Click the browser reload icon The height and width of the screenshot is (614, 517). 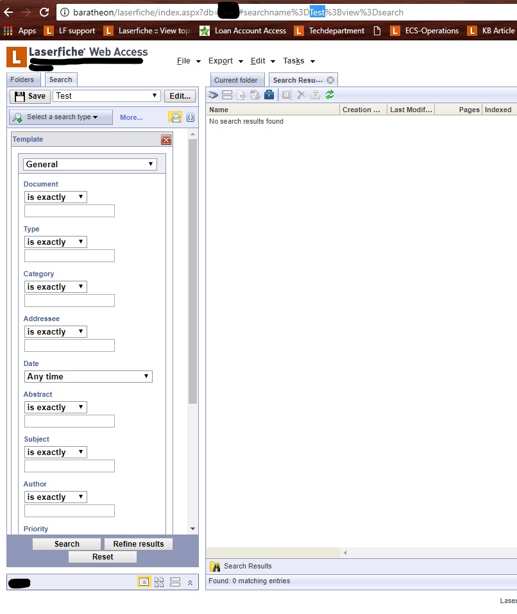pyautogui.click(x=44, y=12)
